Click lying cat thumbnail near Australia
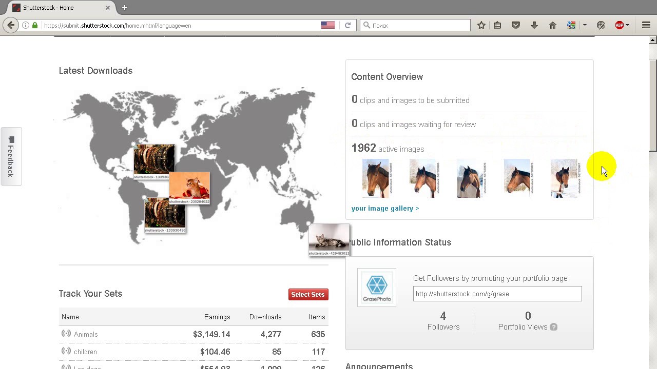This screenshot has height=369, width=657. pos(329,240)
